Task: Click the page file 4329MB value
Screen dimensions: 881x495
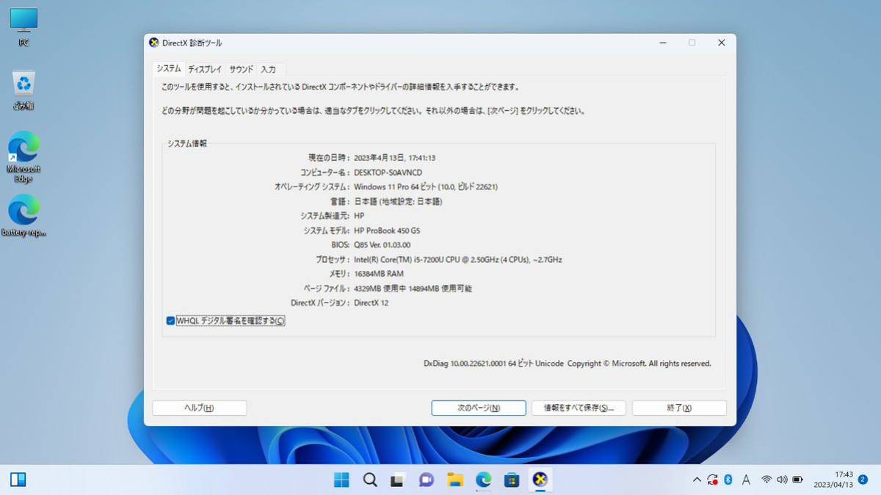Action: 413,289
